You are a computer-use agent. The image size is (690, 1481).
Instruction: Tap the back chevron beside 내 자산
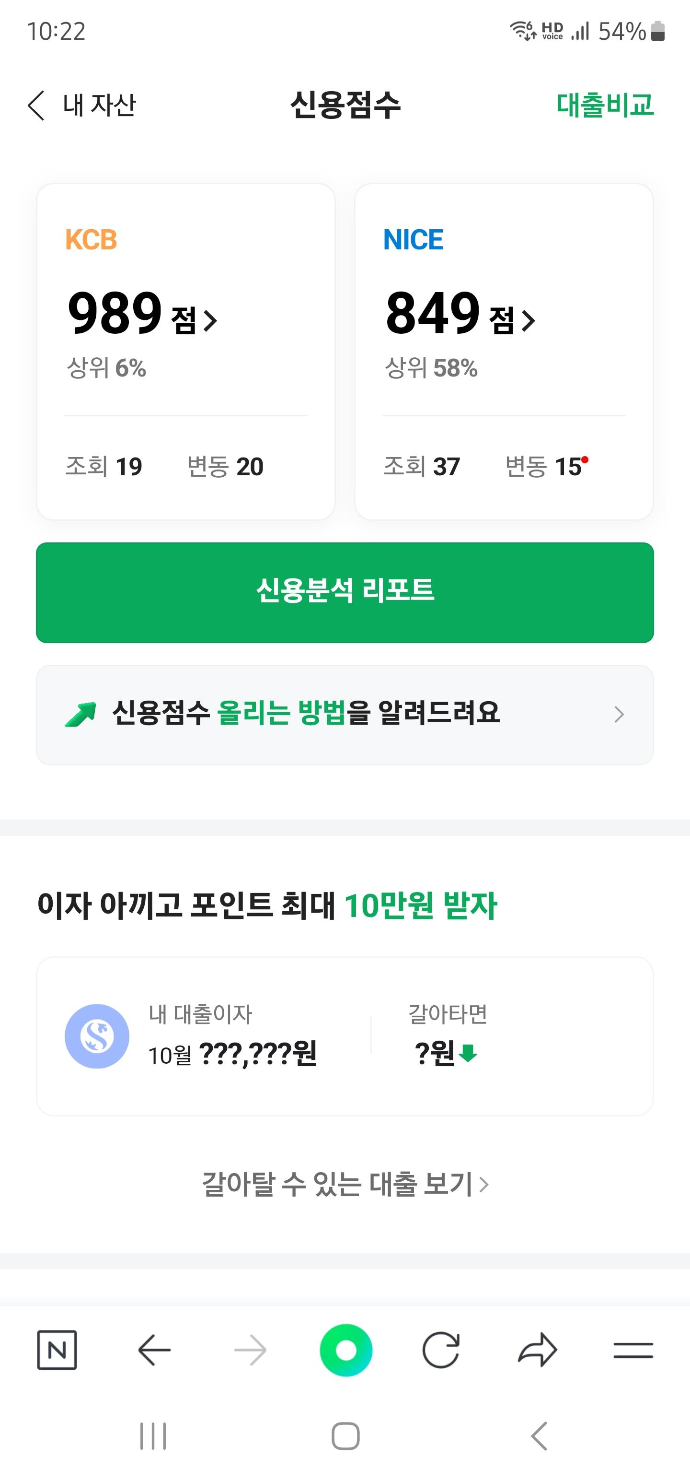[36, 105]
